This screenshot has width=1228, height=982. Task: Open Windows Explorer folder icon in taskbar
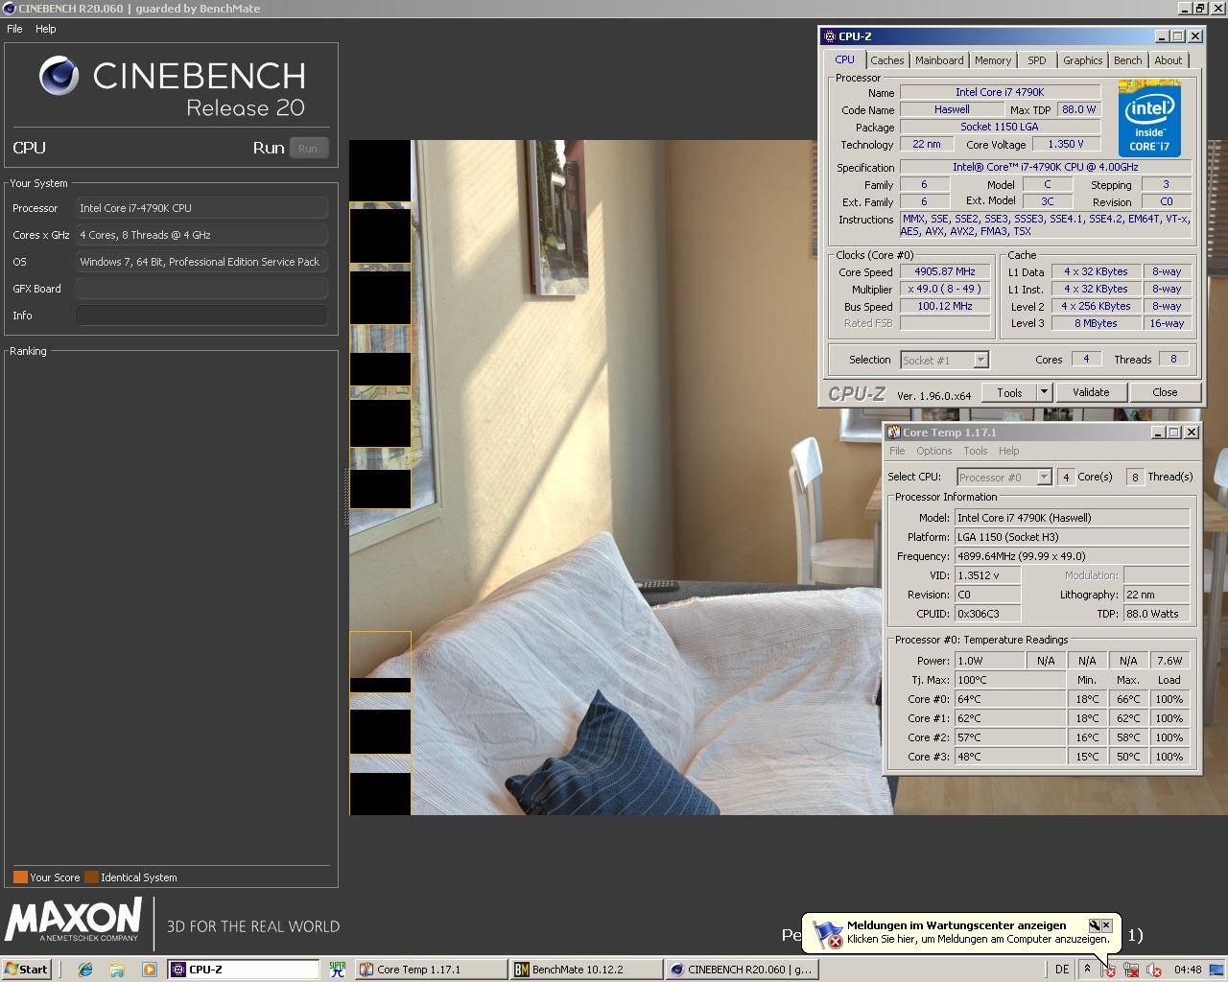click(117, 970)
